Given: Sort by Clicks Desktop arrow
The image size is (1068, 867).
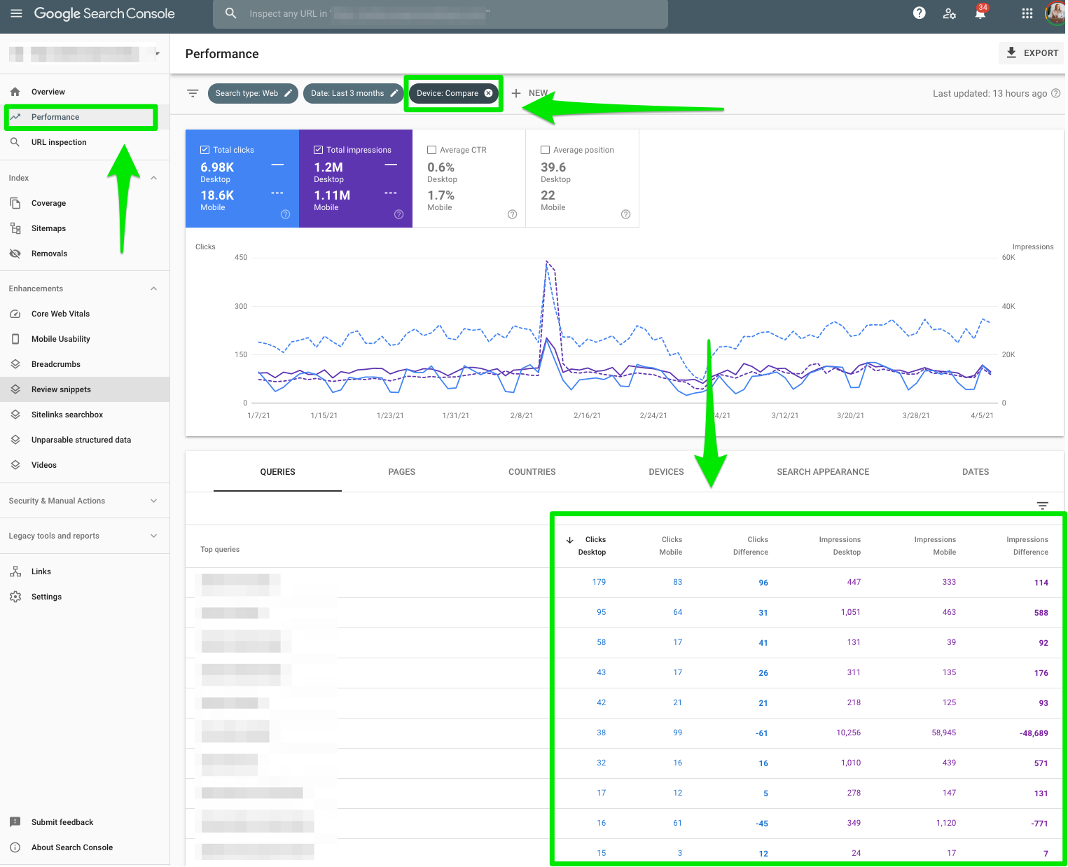Looking at the screenshot, I should pyautogui.click(x=570, y=540).
